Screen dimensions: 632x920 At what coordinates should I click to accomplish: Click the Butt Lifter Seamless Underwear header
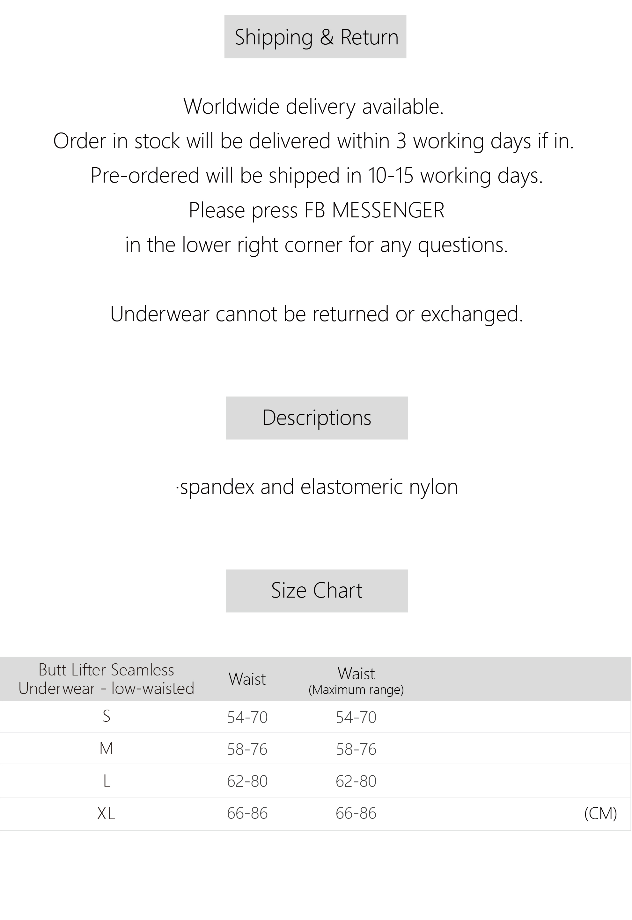106,679
